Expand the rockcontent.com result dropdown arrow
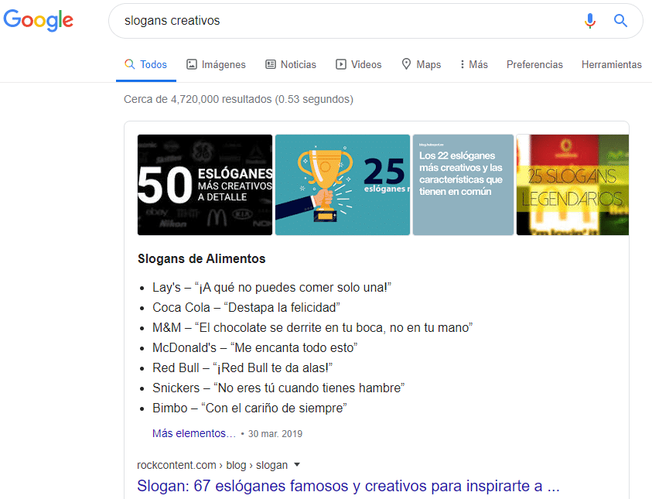This screenshot has height=499, width=652. tap(297, 464)
